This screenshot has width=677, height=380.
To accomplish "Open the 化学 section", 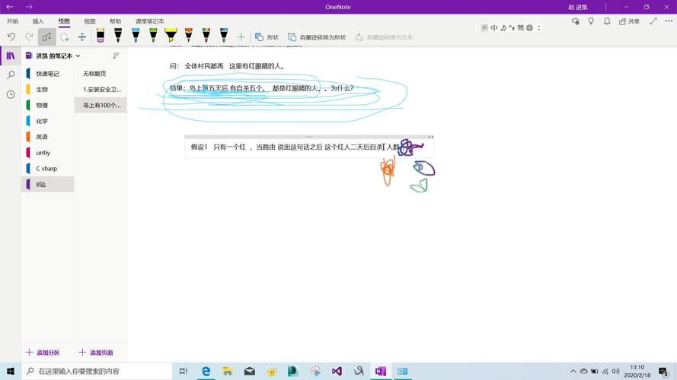I will 47,121.
